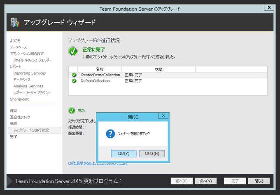Close the 閉じる confirmation dialog with X
Viewport: 280px width, 195px height.
tap(163, 116)
